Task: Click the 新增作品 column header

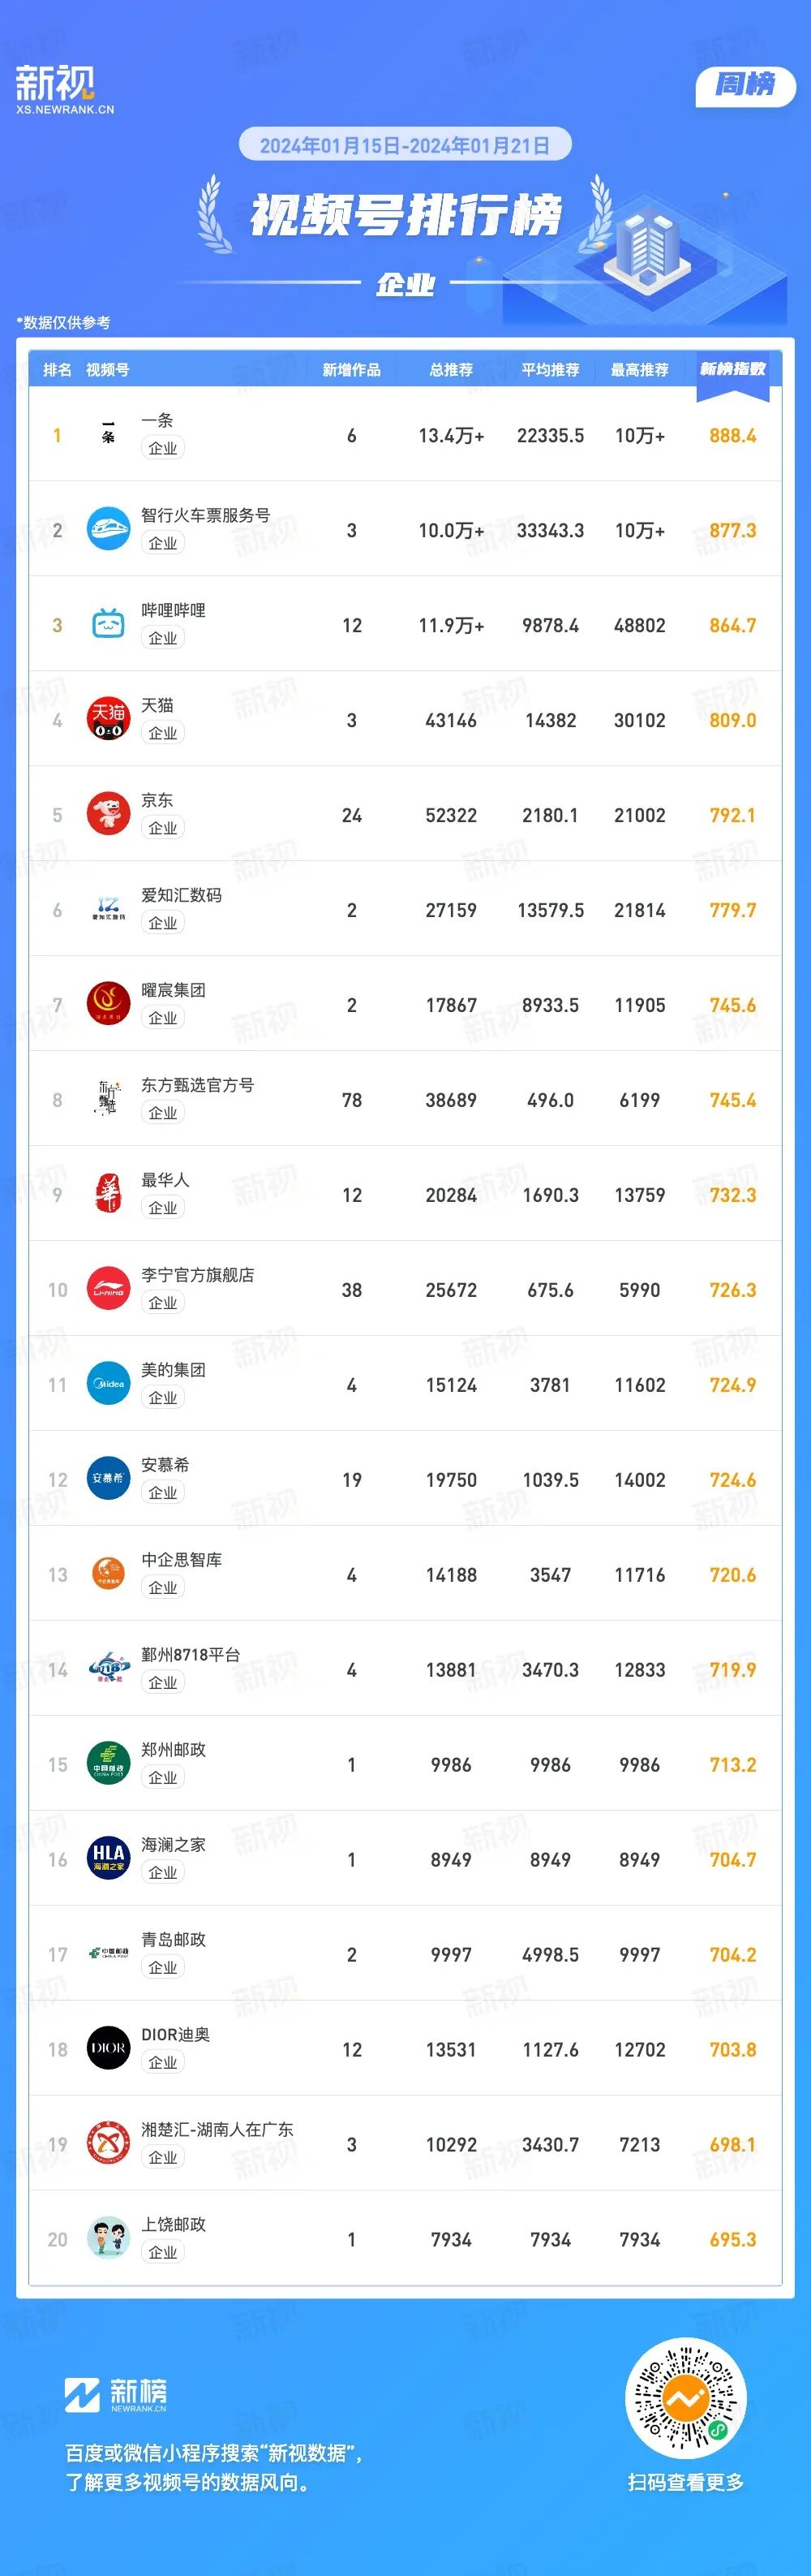Action: pyautogui.click(x=351, y=370)
